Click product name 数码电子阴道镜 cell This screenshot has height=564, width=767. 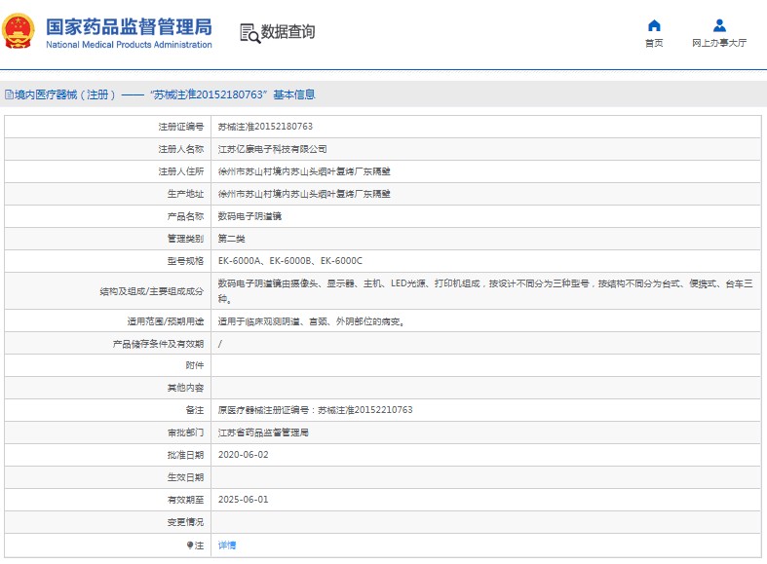[x=252, y=216]
